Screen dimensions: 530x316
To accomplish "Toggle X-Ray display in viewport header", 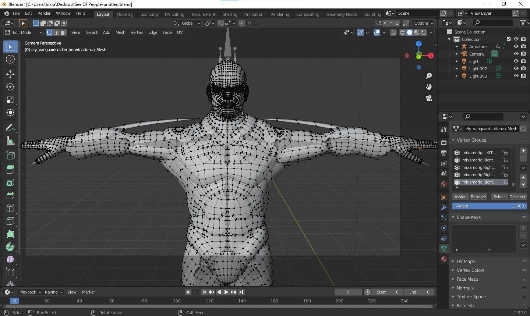I will click(x=393, y=32).
